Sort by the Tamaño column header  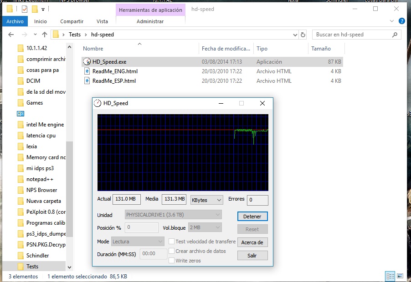click(321, 48)
